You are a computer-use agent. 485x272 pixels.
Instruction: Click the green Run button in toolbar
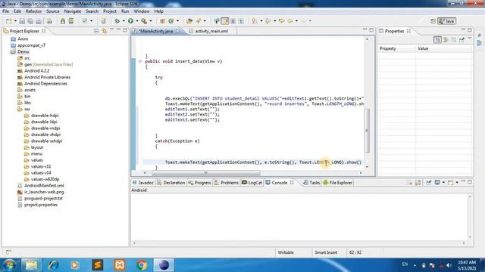point(130,21)
